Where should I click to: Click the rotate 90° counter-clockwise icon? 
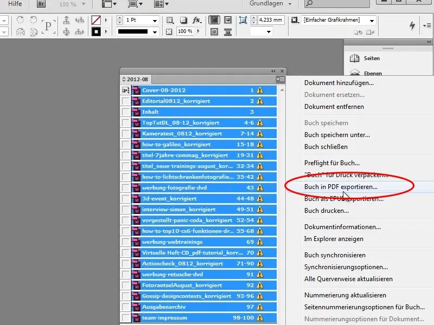[34, 19]
